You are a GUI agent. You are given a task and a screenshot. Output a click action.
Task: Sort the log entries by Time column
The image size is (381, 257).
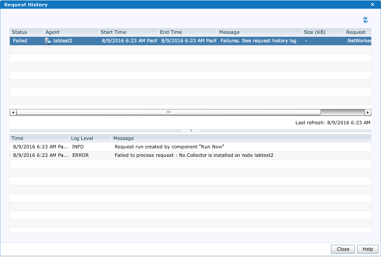[x=17, y=138]
